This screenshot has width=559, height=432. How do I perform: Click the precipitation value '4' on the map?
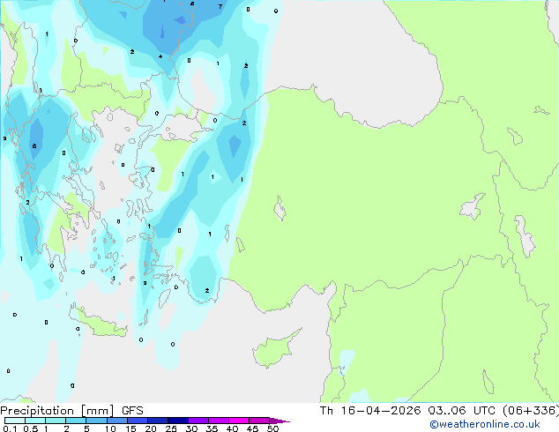click(x=160, y=56)
